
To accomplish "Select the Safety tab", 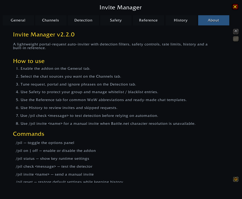I will click(x=116, y=20).
